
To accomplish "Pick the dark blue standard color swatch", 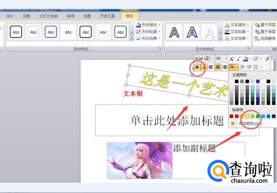I will (x=274, y=116).
